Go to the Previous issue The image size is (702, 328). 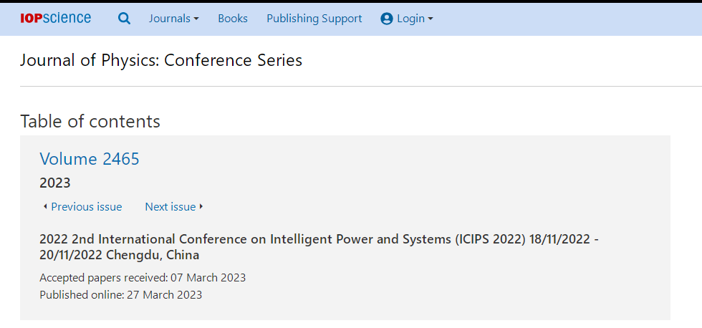click(87, 207)
